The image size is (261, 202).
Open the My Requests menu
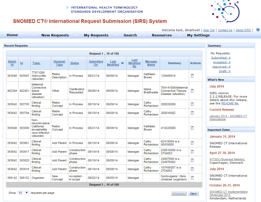(96, 35)
